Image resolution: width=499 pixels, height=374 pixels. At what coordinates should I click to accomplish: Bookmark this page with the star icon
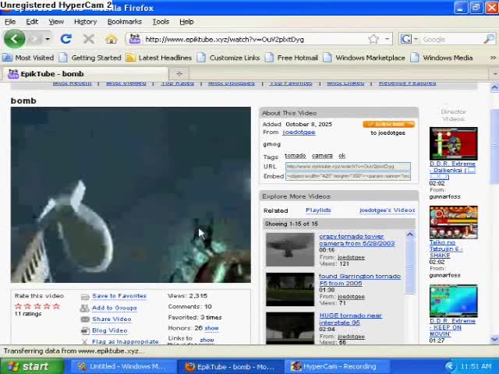[373, 39]
